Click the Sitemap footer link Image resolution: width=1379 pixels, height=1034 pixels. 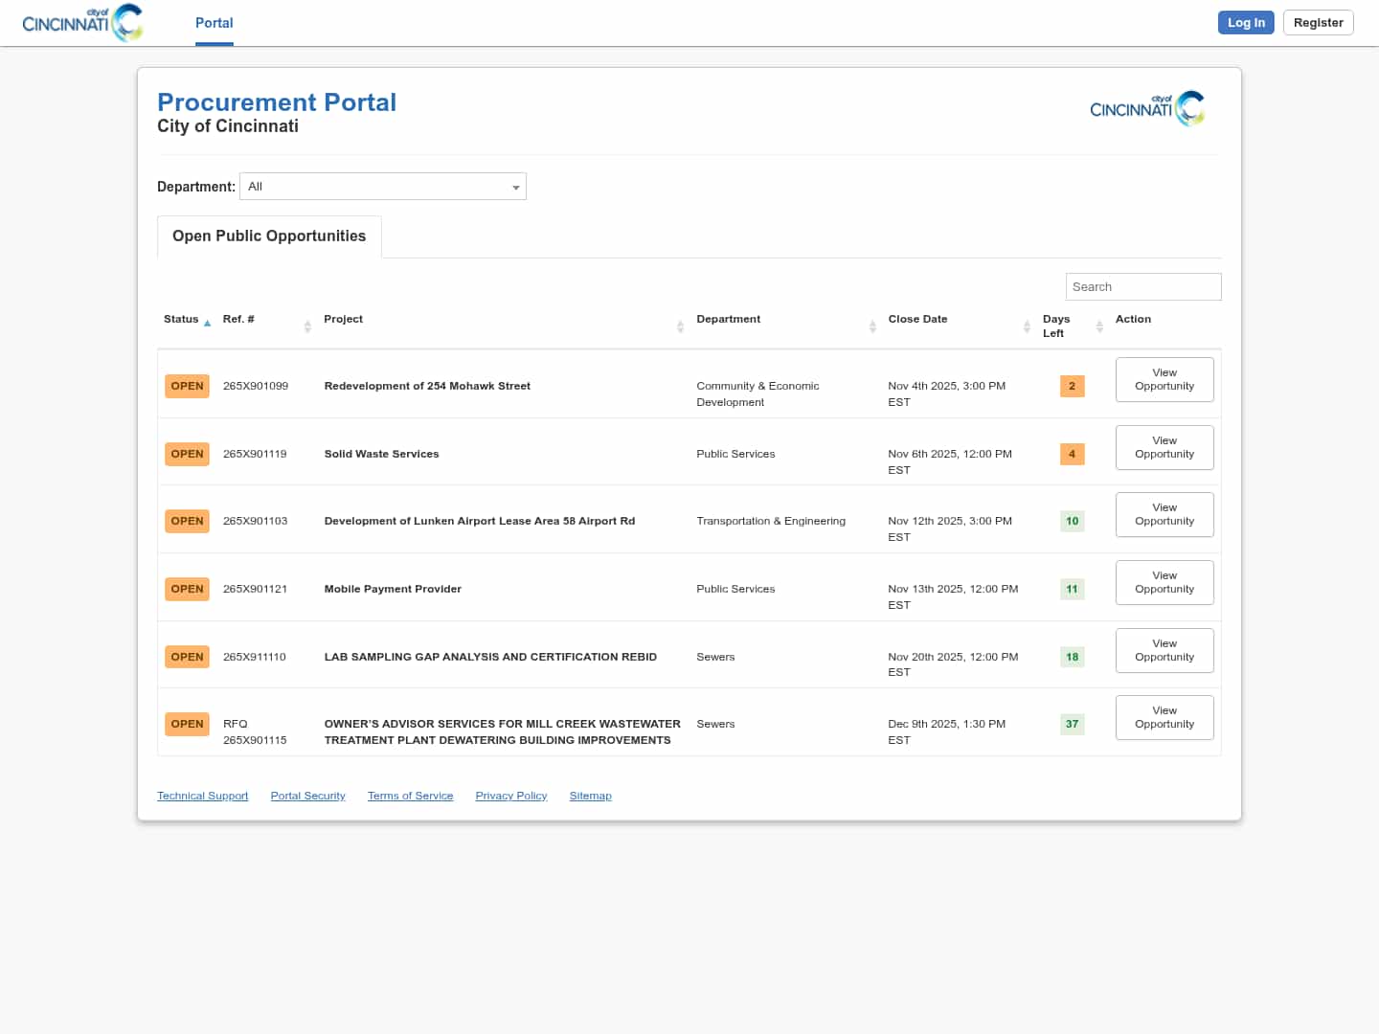pos(590,797)
